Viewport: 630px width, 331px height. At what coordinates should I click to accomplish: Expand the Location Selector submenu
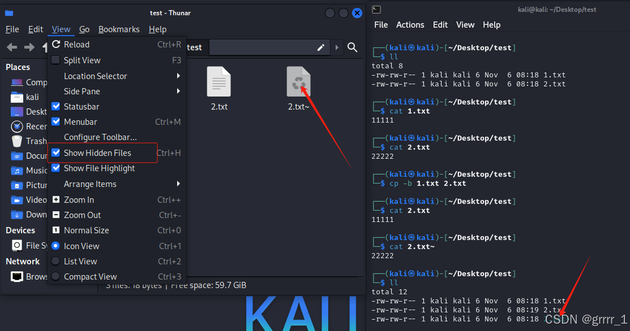117,76
